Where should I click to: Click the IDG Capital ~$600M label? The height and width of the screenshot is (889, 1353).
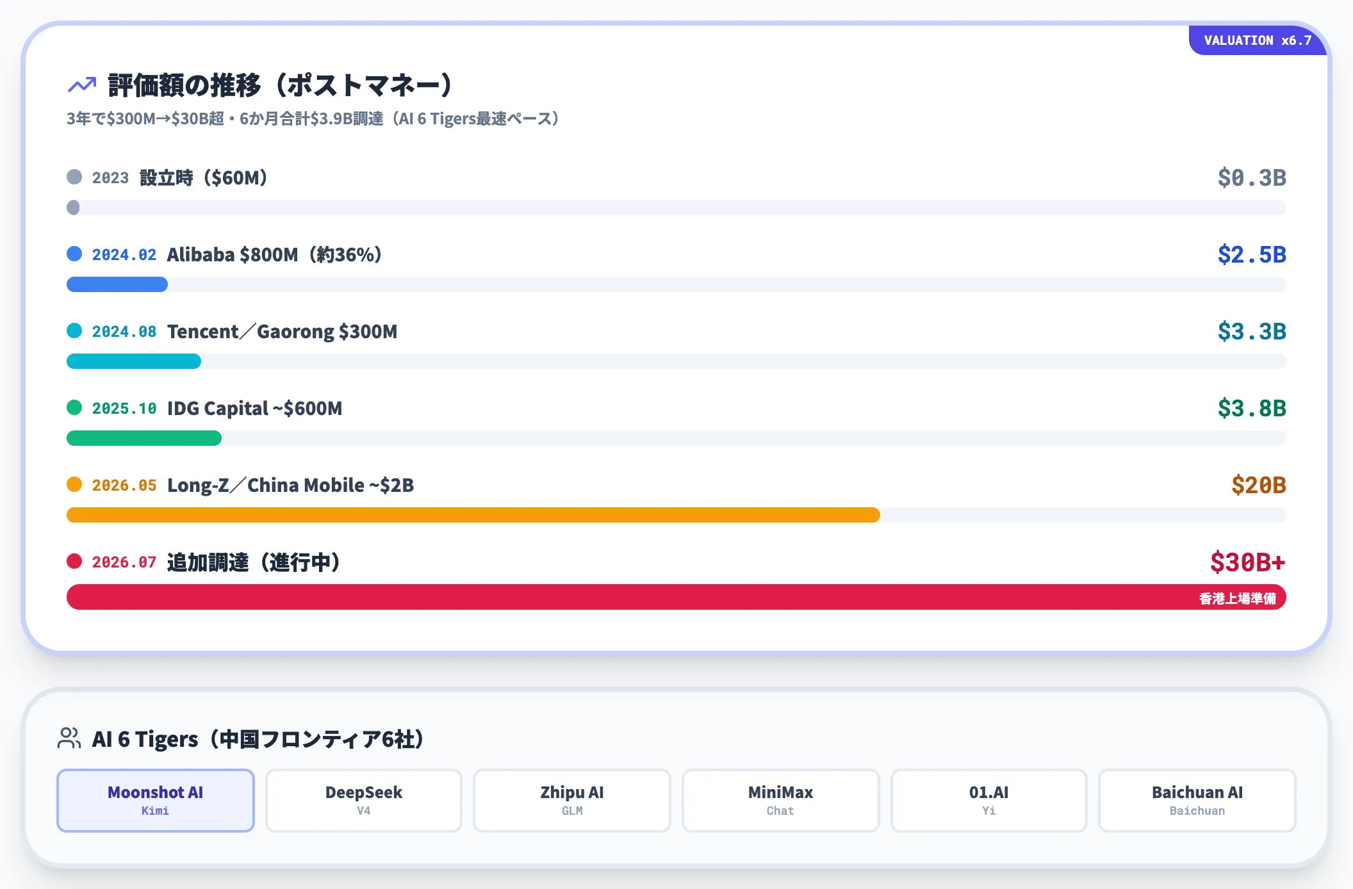click(255, 408)
